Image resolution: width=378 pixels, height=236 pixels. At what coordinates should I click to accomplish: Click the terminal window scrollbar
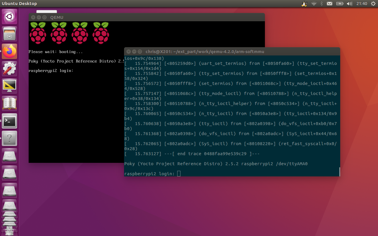coord(339,172)
